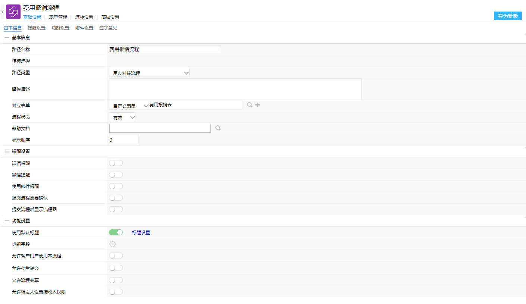This screenshot has width=526, height=304.
Task: Turn off the 使用默认标题 switch
Action: pyautogui.click(x=116, y=232)
